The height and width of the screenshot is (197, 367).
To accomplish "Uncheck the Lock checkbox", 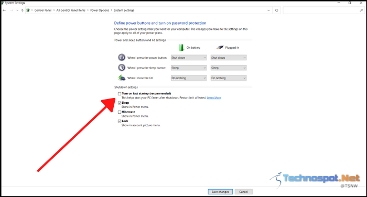I will point(120,121).
